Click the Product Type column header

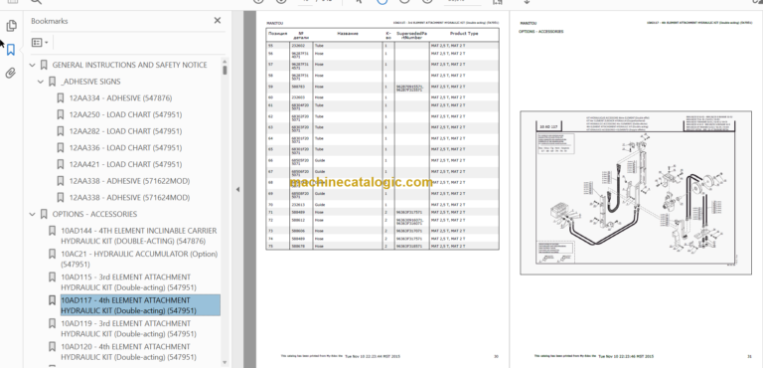point(464,34)
